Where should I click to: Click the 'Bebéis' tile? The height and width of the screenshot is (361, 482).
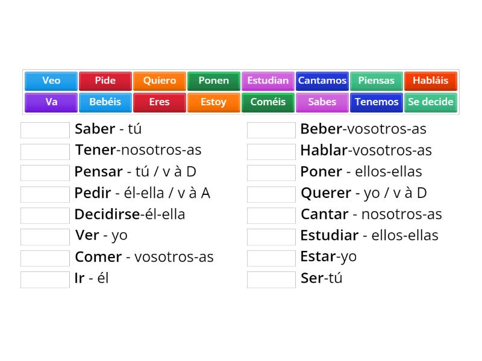click(105, 102)
